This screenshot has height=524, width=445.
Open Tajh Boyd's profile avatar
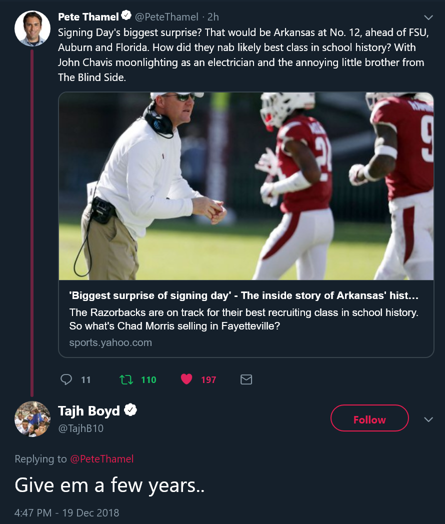click(32, 419)
